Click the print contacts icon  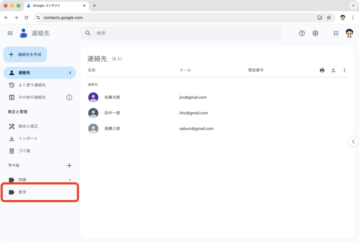322,70
